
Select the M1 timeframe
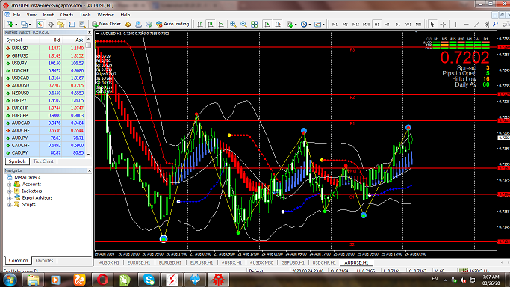tap(335, 25)
